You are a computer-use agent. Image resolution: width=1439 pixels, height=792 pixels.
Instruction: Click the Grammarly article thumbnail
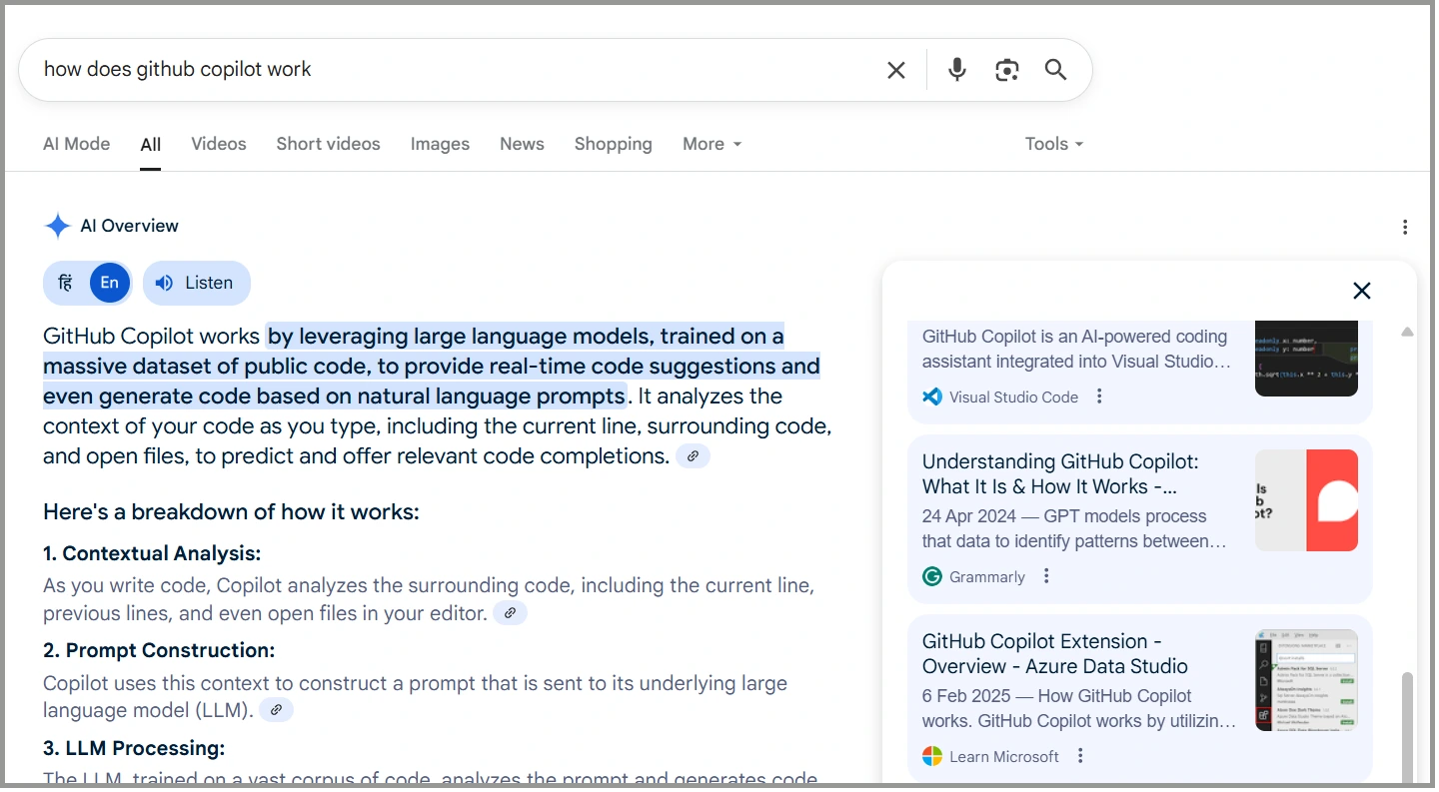pos(1306,500)
